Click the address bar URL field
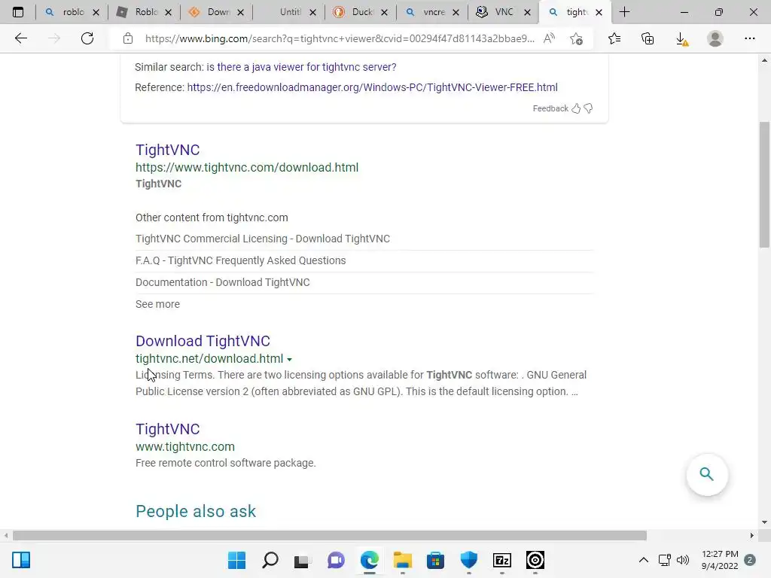The image size is (771, 578). click(340, 38)
